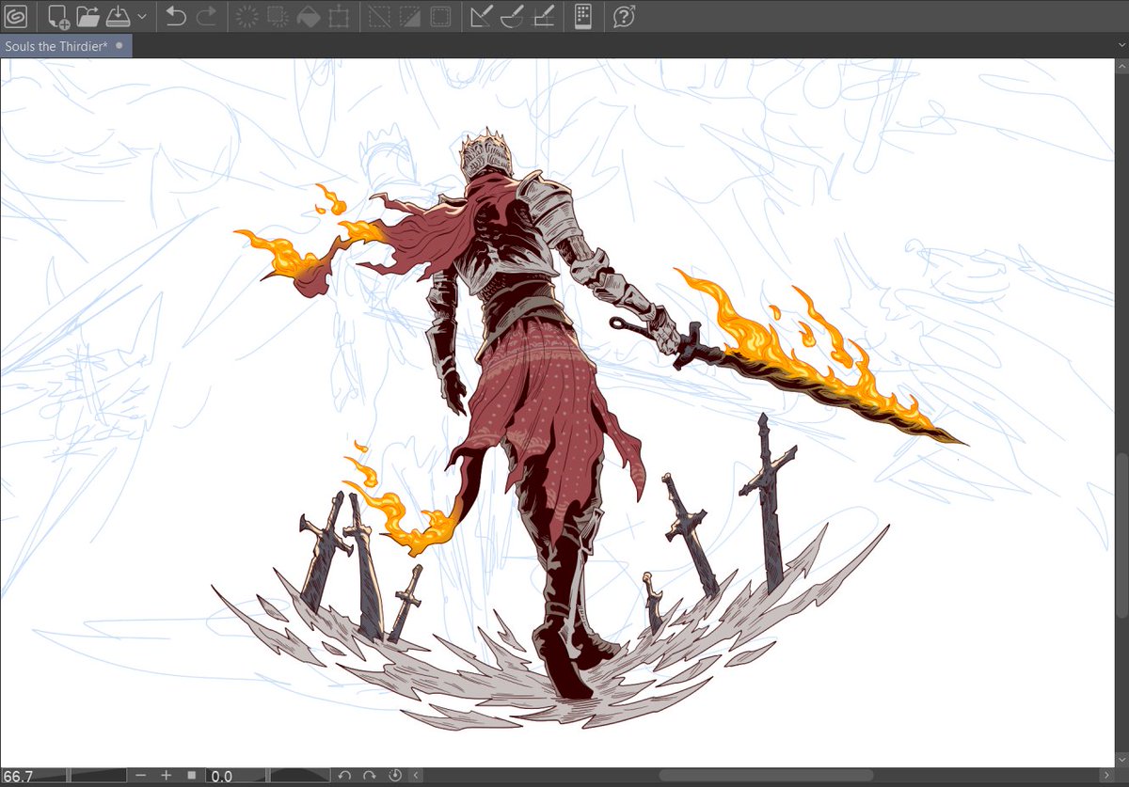Open the smartphone connection icon
The height and width of the screenshot is (787, 1129).
click(x=583, y=15)
